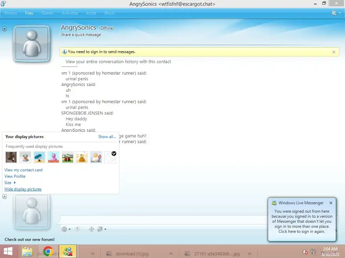Click the Invite menu item
The width and height of the screenshot is (345, 258).
coord(91,13)
